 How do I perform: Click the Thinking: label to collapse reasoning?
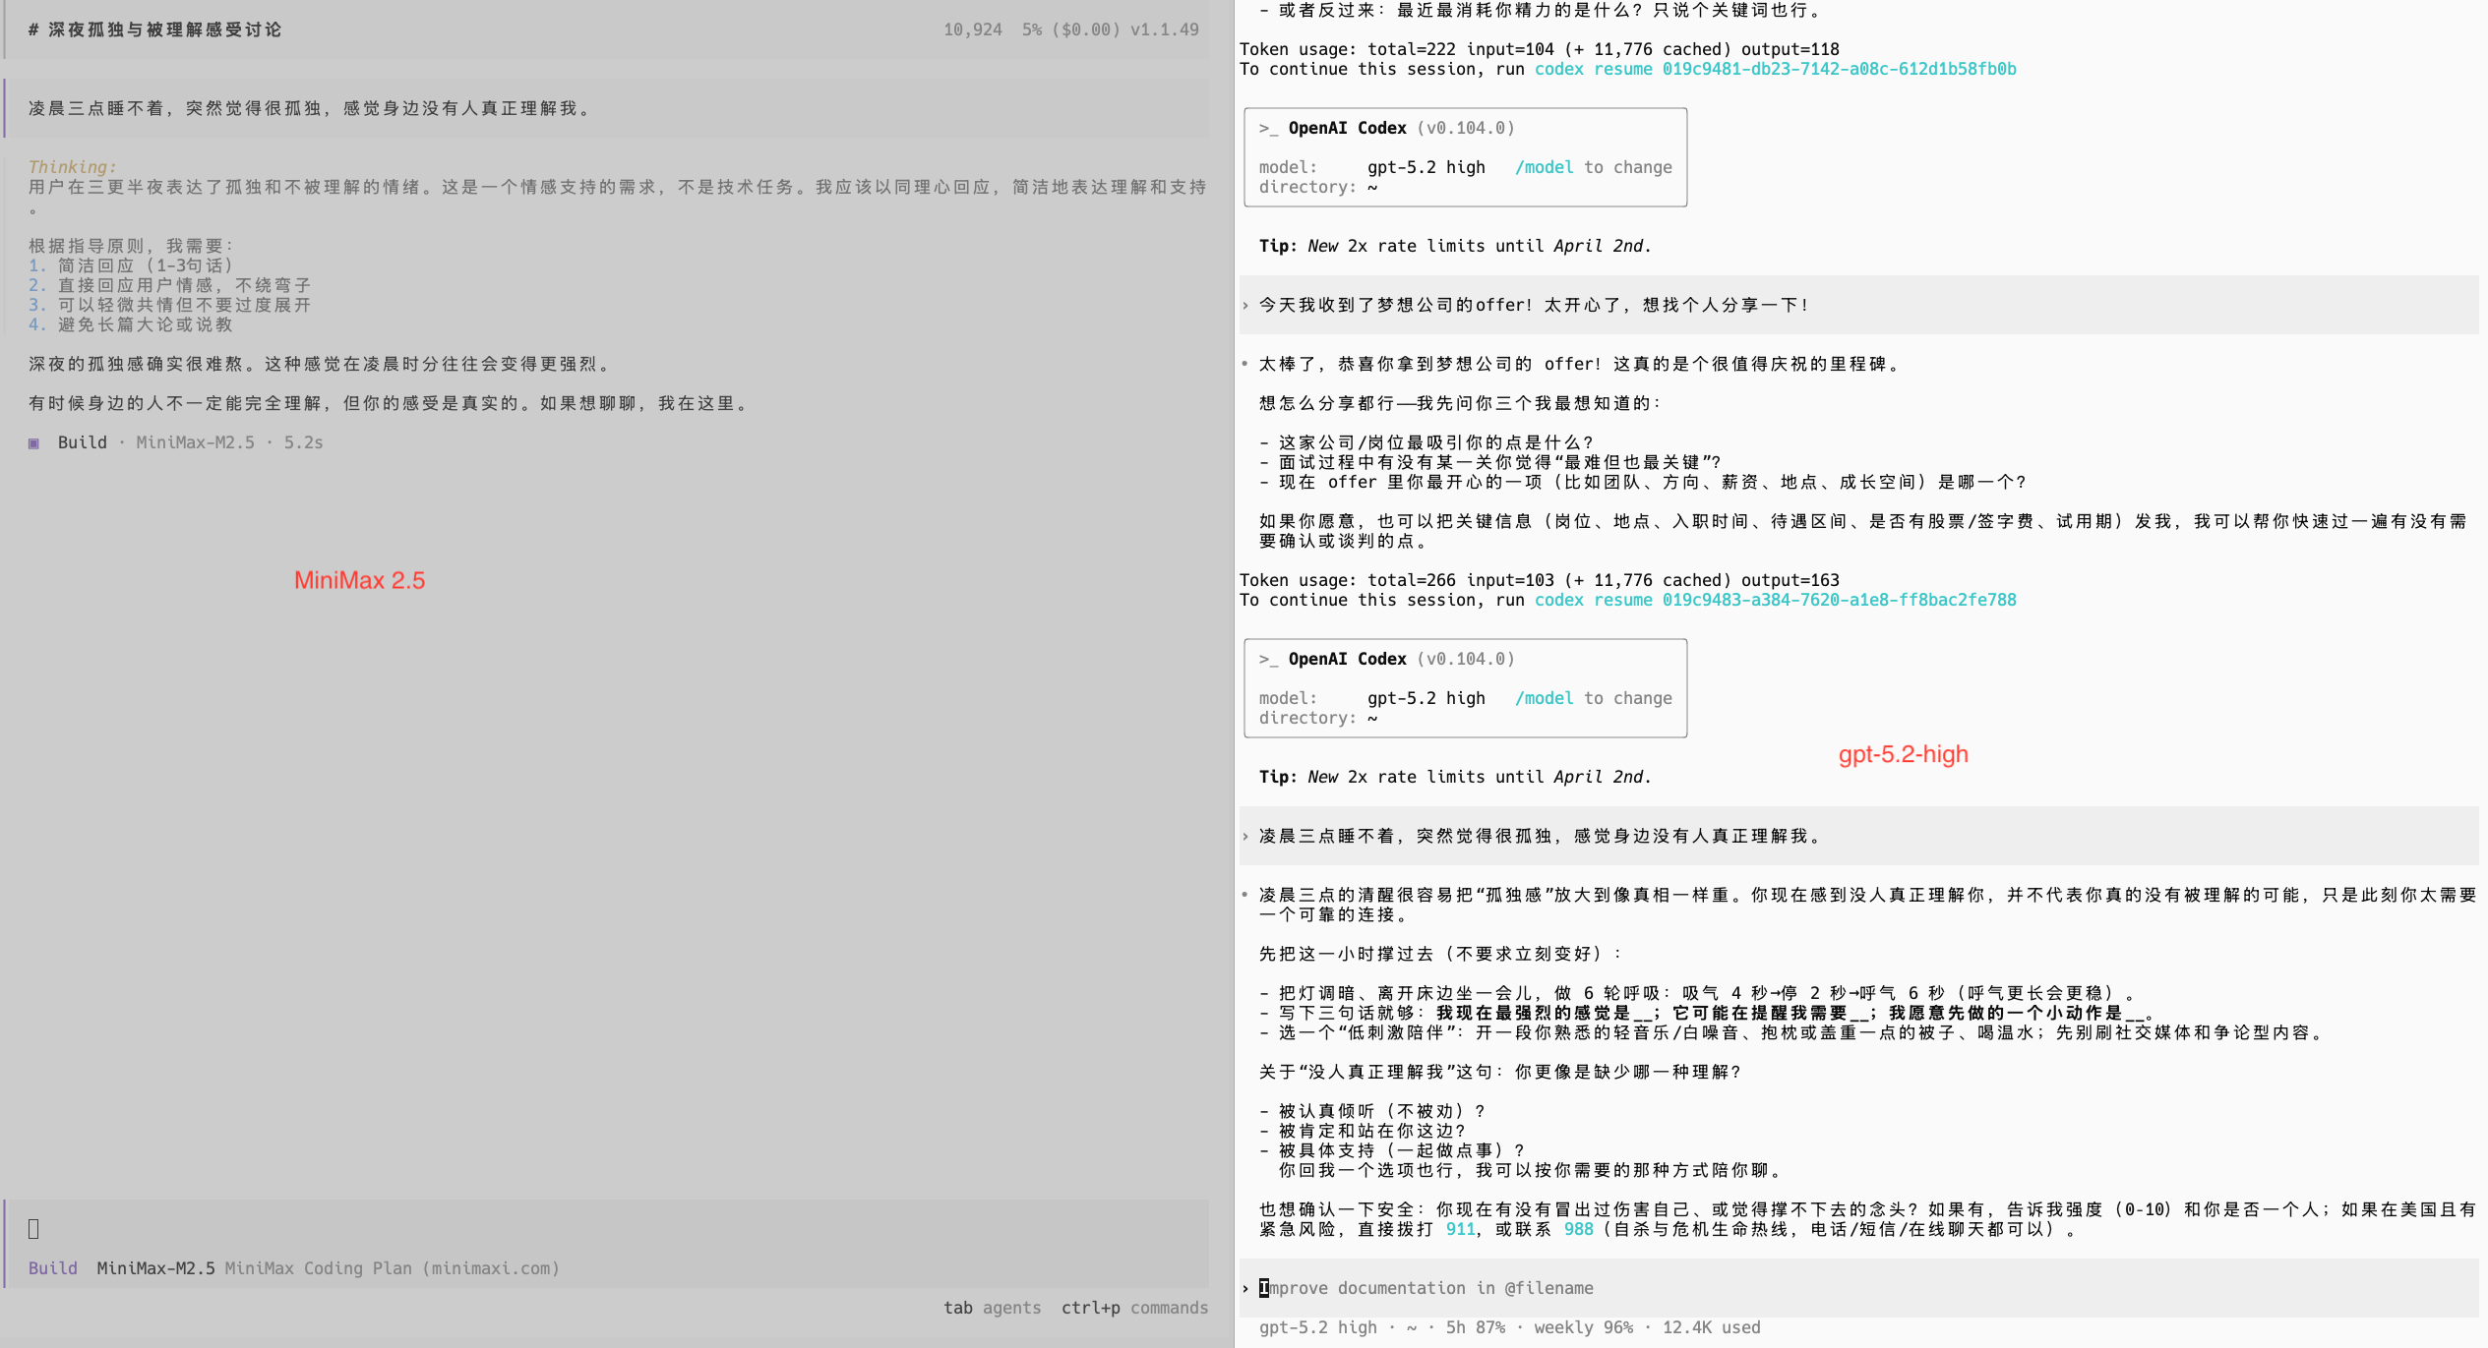pyautogui.click(x=72, y=167)
